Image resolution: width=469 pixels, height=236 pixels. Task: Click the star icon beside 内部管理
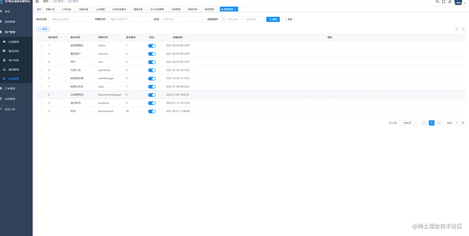point(4,41)
